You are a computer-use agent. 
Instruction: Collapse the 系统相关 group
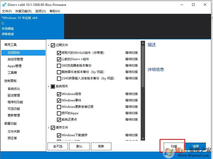coord(48,86)
